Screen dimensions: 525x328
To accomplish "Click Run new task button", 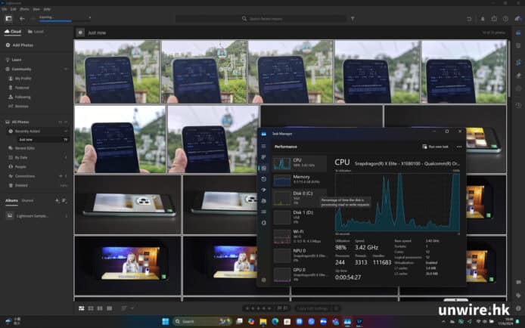I will (436, 147).
